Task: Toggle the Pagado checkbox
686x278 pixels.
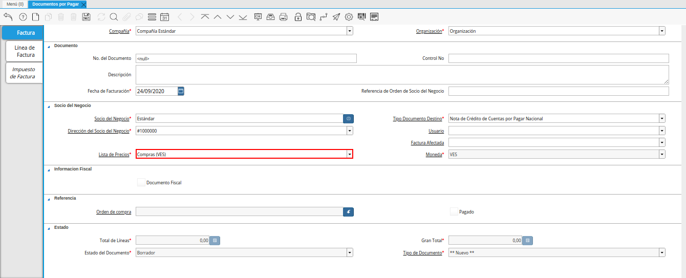Action: coord(454,211)
